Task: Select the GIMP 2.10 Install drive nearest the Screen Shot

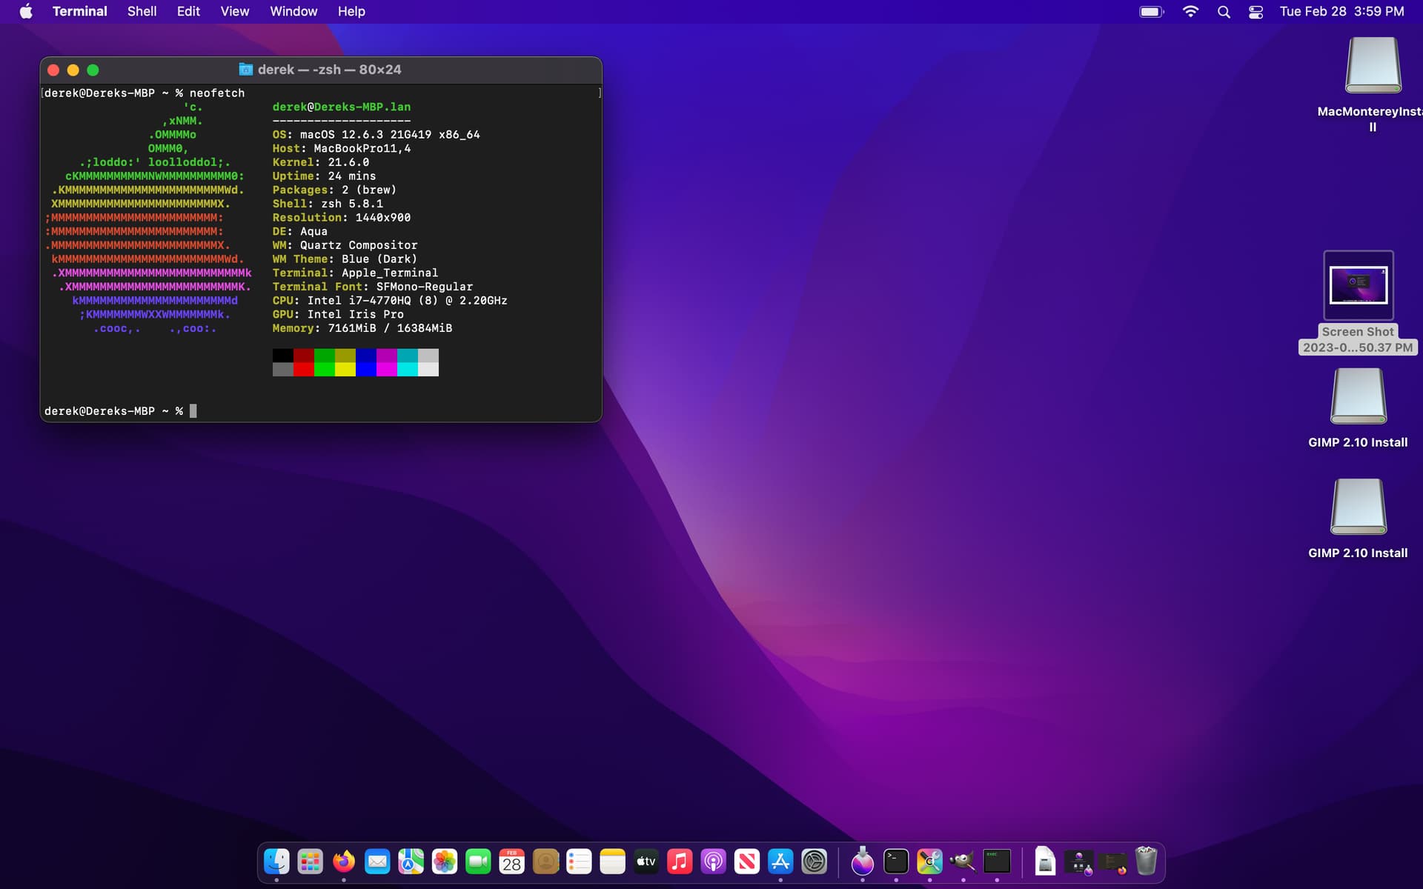Action: [x=1358, y=396]
